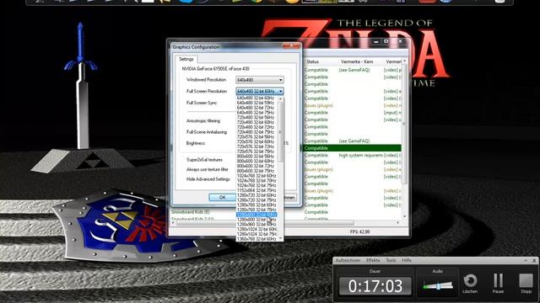Click the resolution list scroll-up arrow
Image resolution: width=540 pixels, height=303 pixels.
pos(281,99)
